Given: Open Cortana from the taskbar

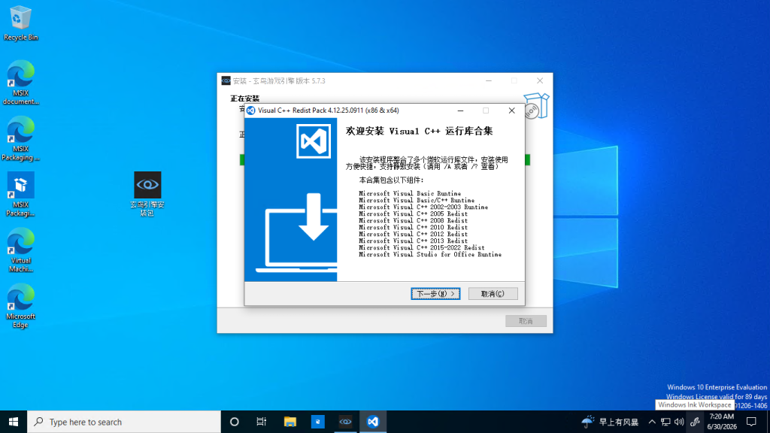Looking at the screenshot, I should coord(235,422).
